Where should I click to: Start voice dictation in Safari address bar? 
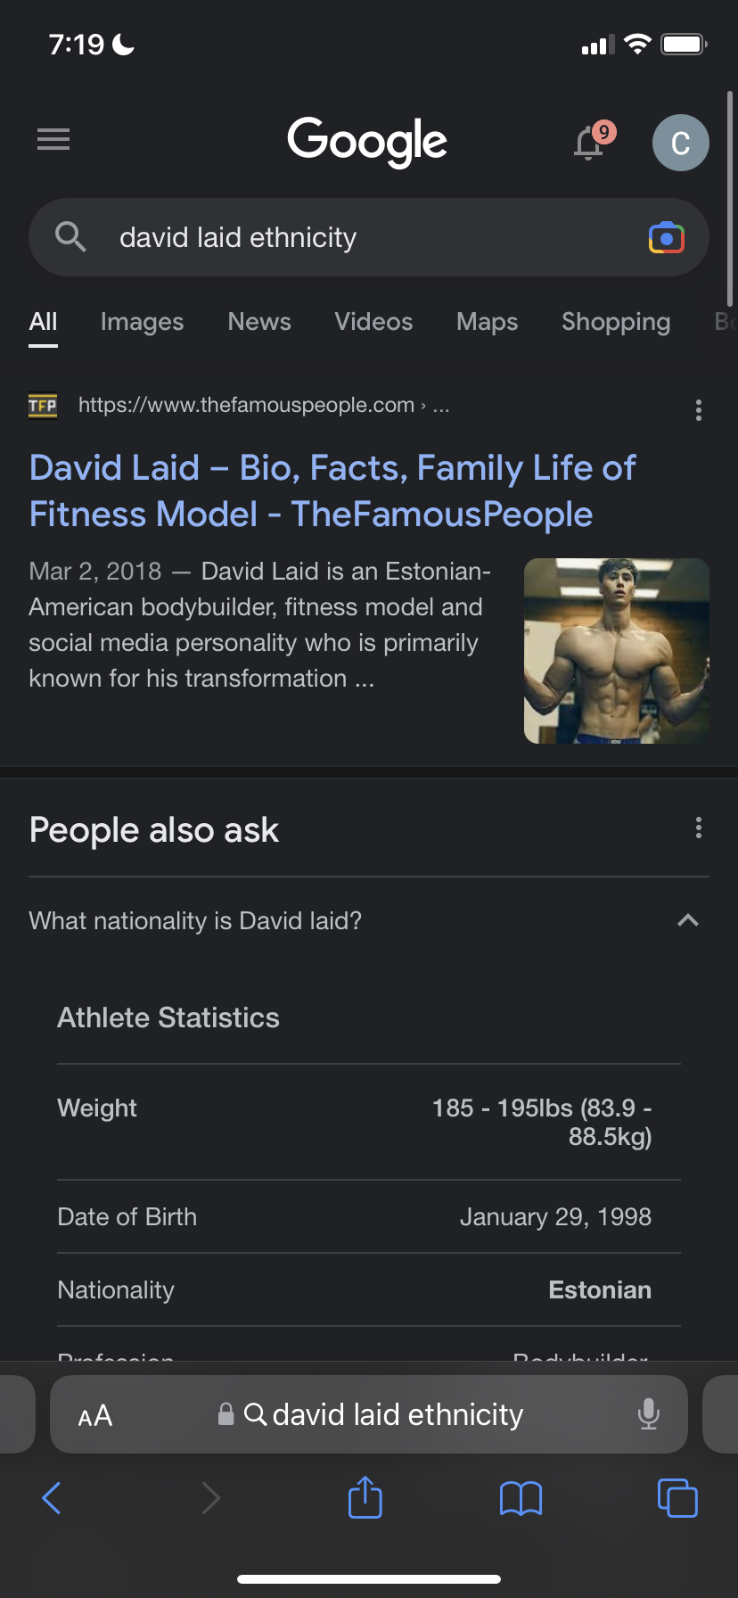[x=649, y=1414]
